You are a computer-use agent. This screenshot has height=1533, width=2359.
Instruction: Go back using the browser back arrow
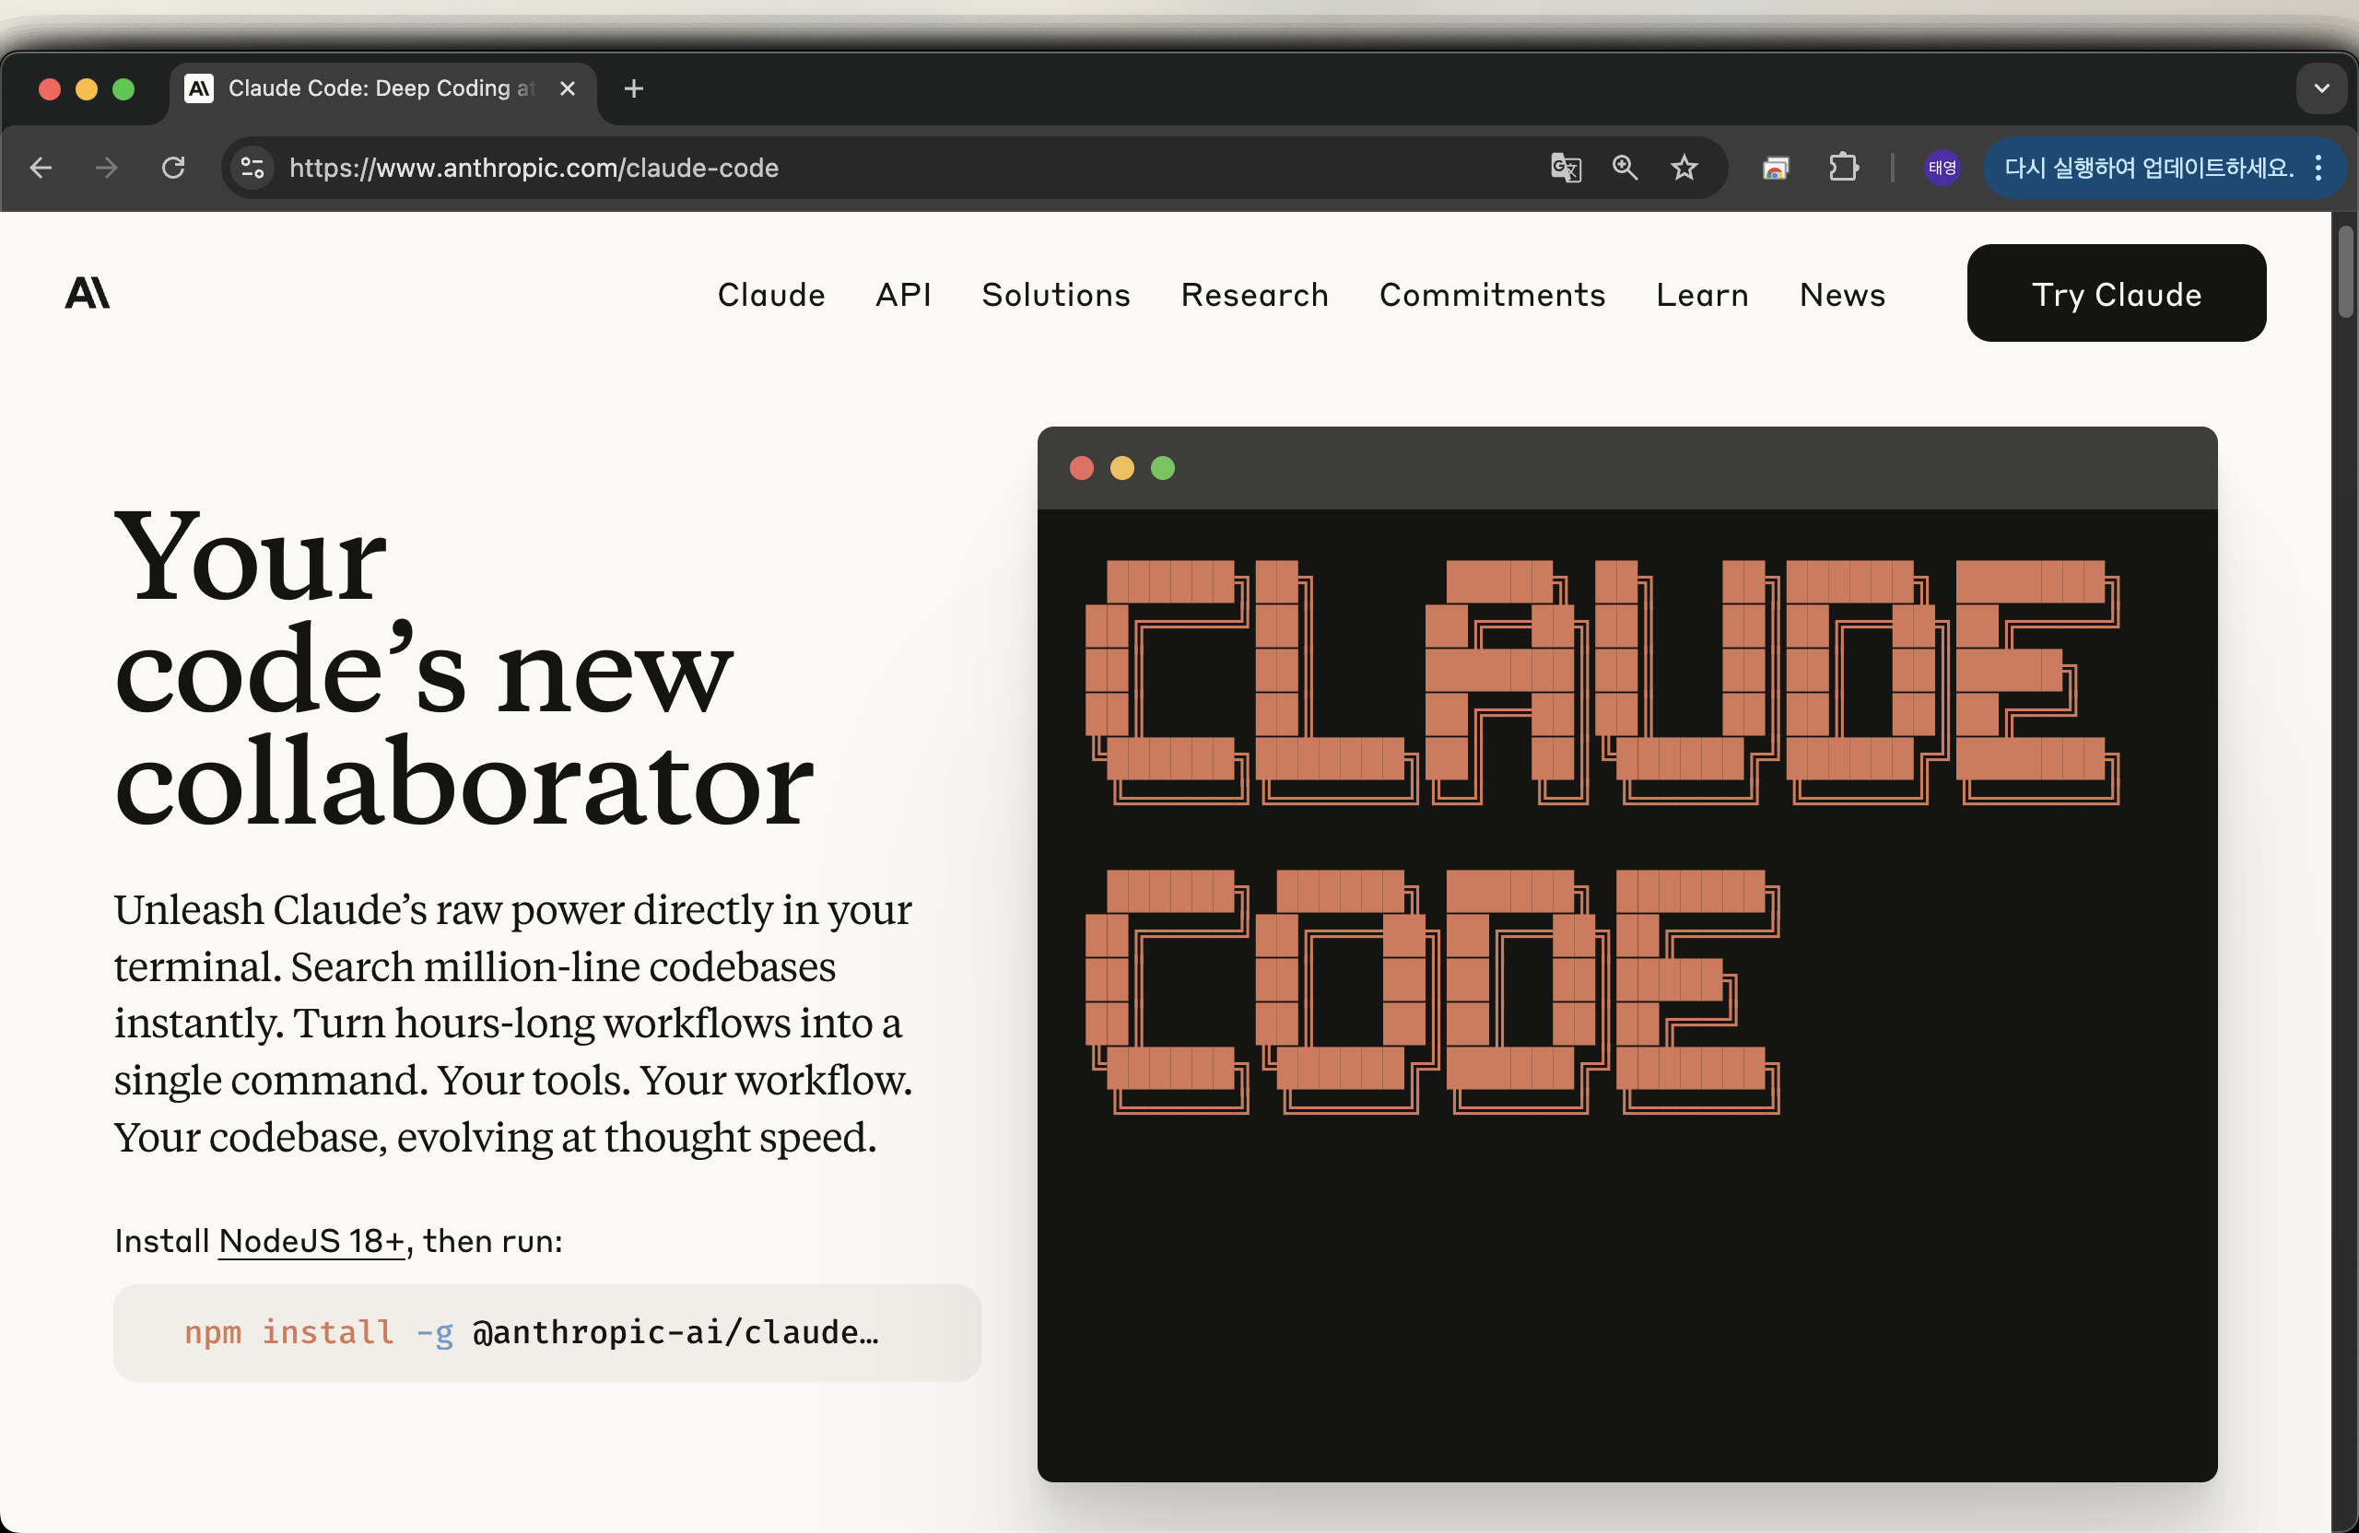pos(41,168)
